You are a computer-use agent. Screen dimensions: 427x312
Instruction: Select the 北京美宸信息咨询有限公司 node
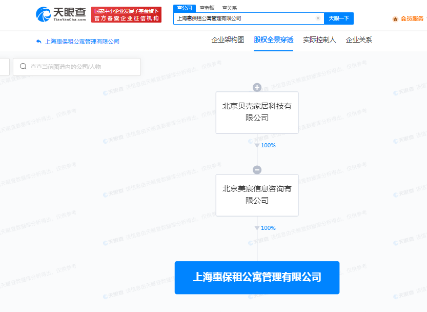pos(257,196)
